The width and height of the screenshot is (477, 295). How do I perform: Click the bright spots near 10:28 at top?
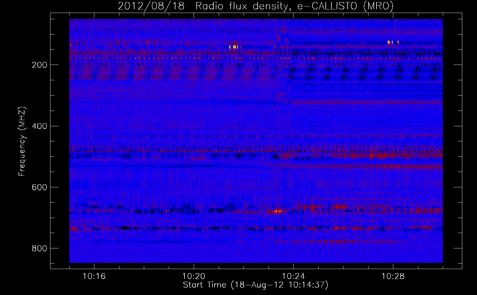(393, 42)
